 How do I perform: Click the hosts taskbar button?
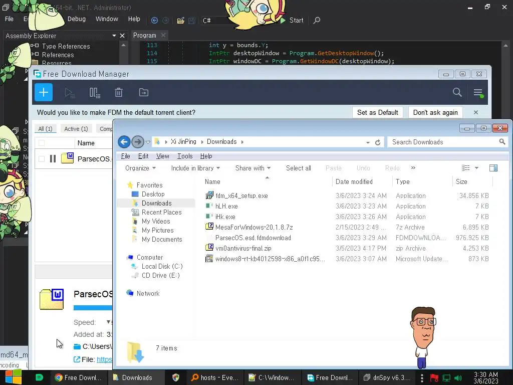coord(215,377)
